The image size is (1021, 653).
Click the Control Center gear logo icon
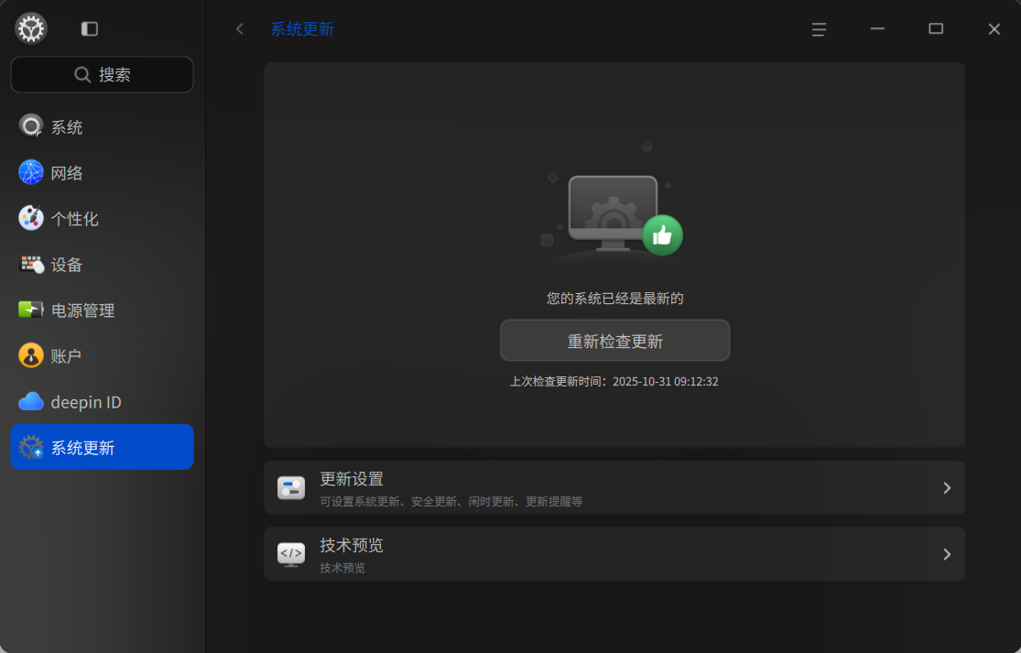30,28
